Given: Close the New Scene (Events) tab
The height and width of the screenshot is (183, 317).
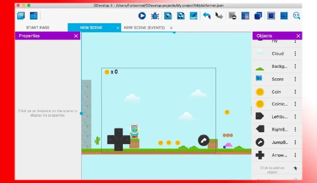Looking at the screenshot, I should pyautogui.click(x=171, y=28).
